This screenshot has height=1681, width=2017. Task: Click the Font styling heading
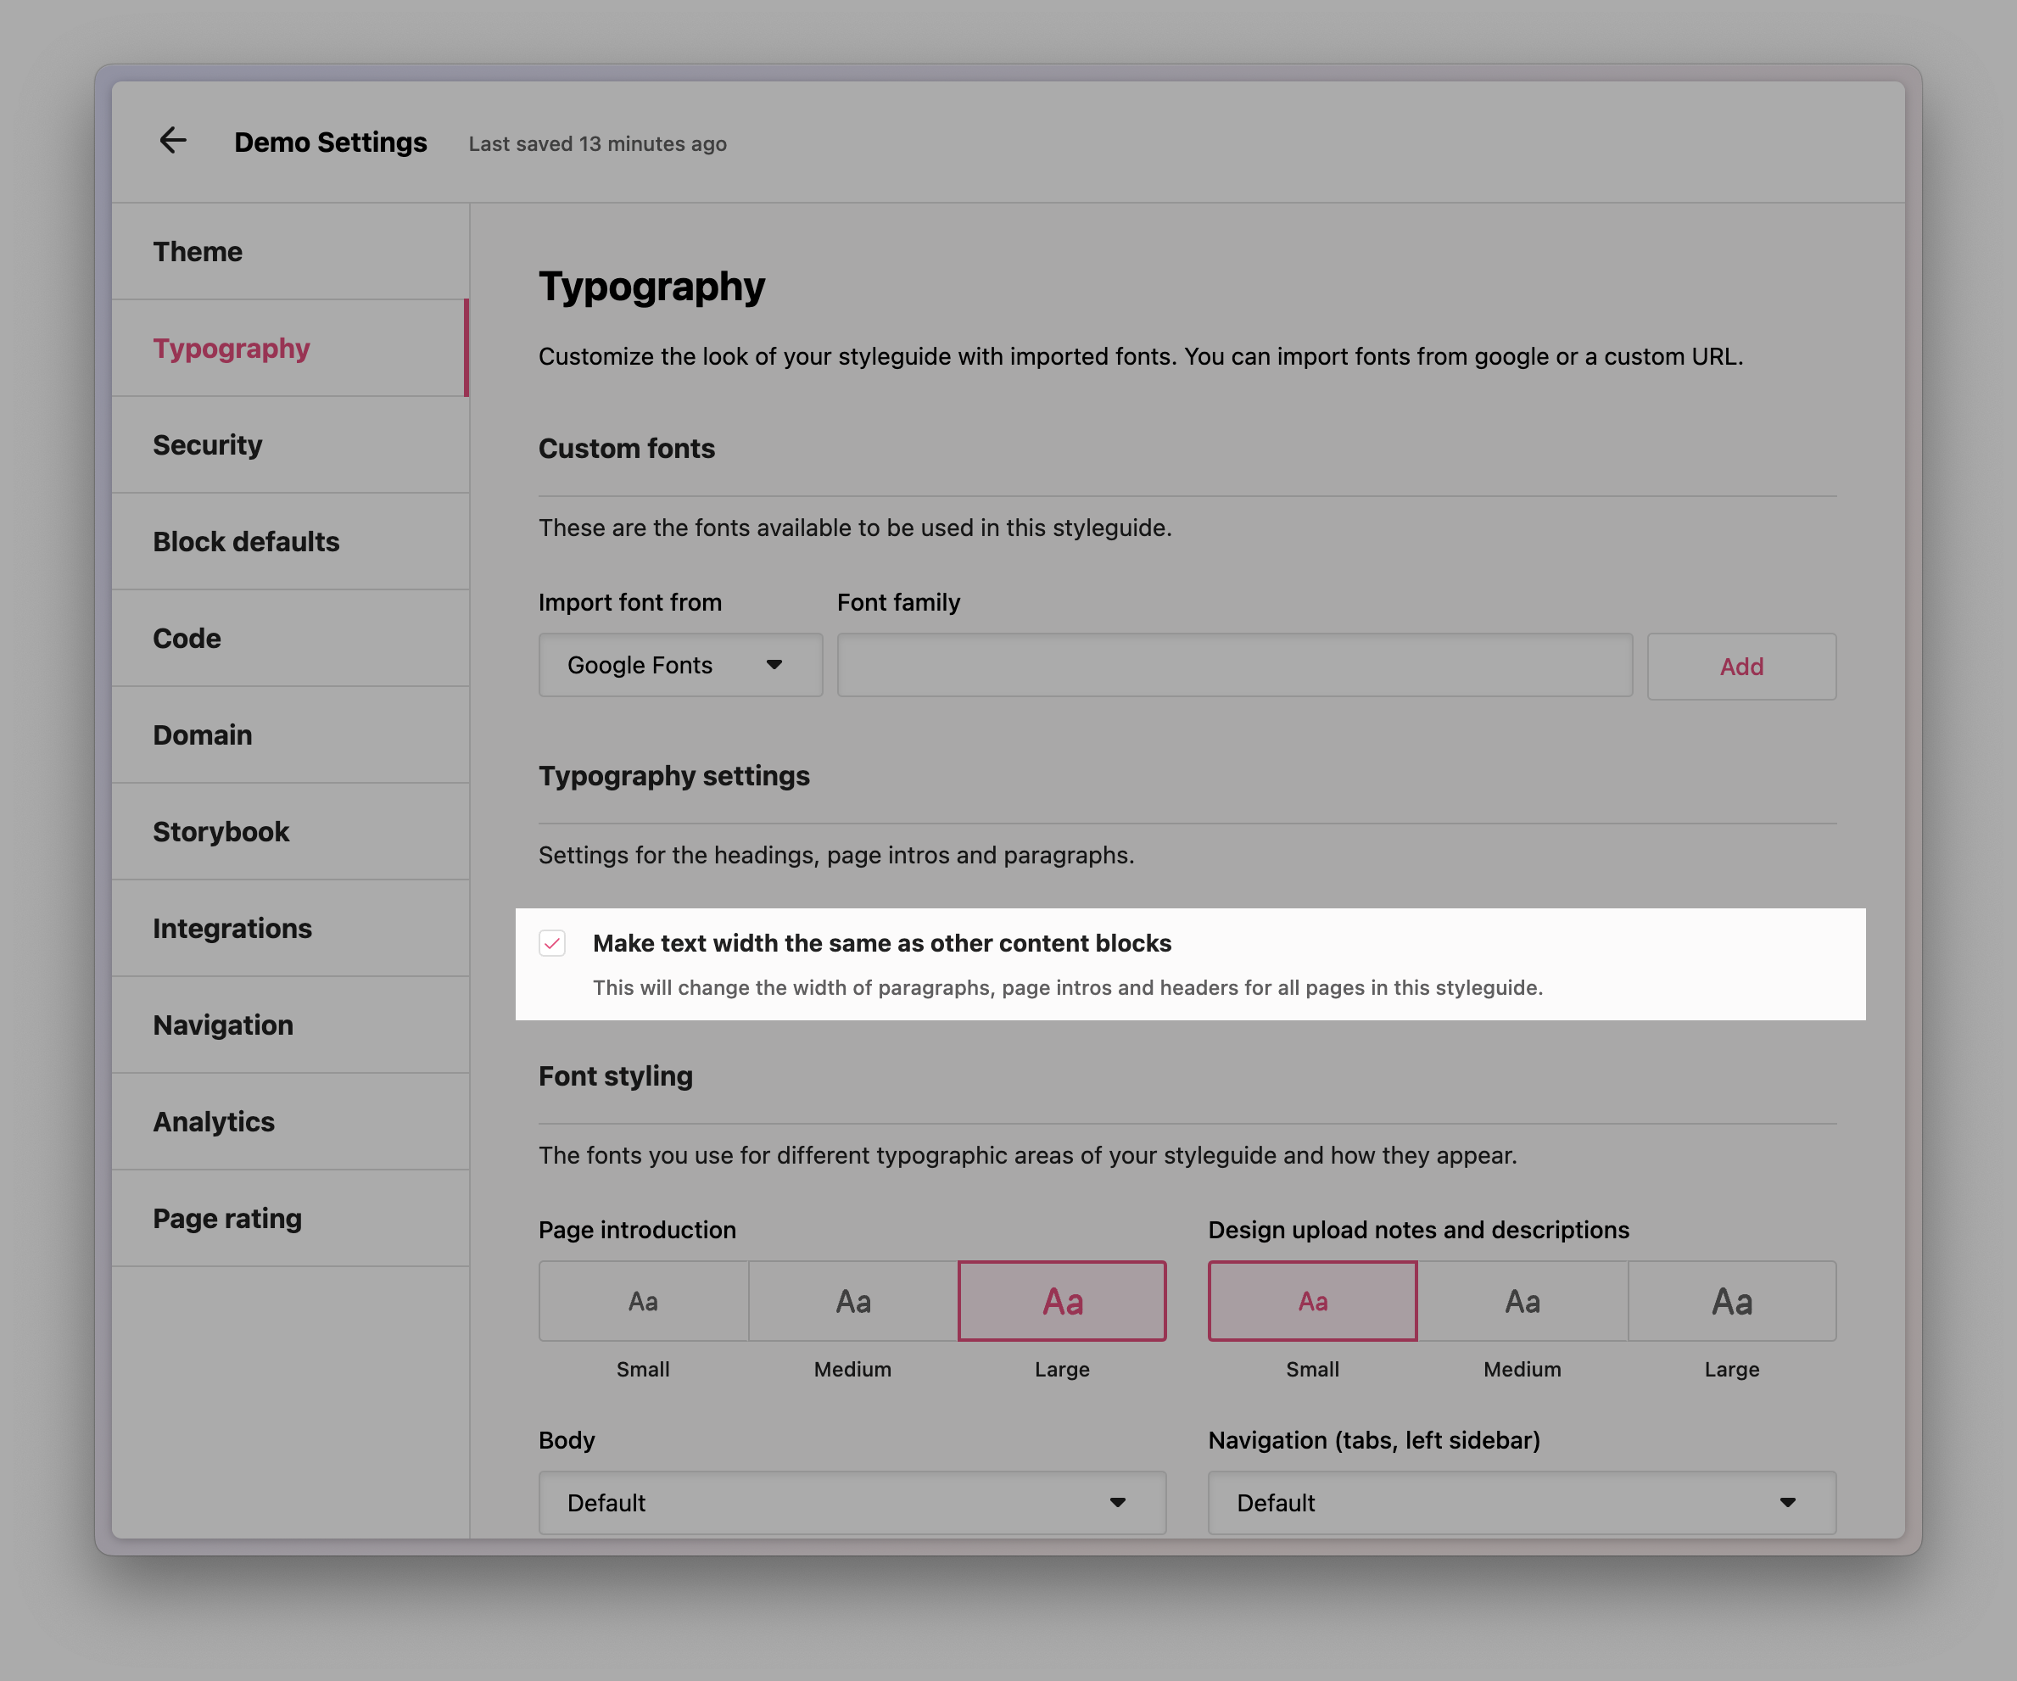(616, 1075)
